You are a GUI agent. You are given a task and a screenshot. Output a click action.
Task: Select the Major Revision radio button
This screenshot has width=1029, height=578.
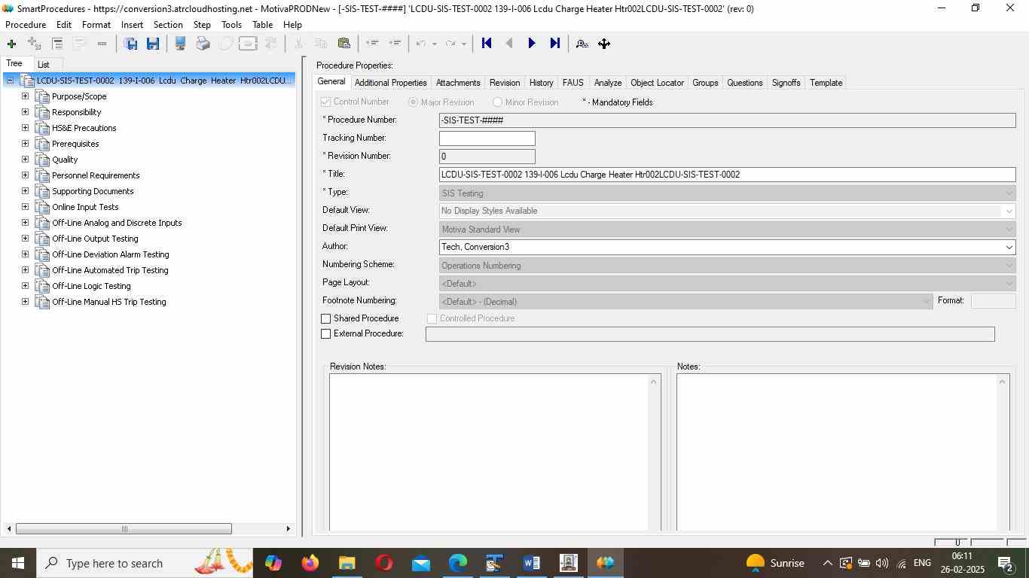tap(413, 102)
